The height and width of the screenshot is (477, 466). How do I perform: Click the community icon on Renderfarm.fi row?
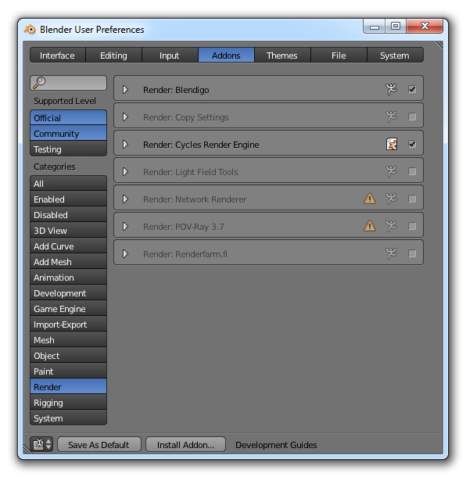pos(391,253)
